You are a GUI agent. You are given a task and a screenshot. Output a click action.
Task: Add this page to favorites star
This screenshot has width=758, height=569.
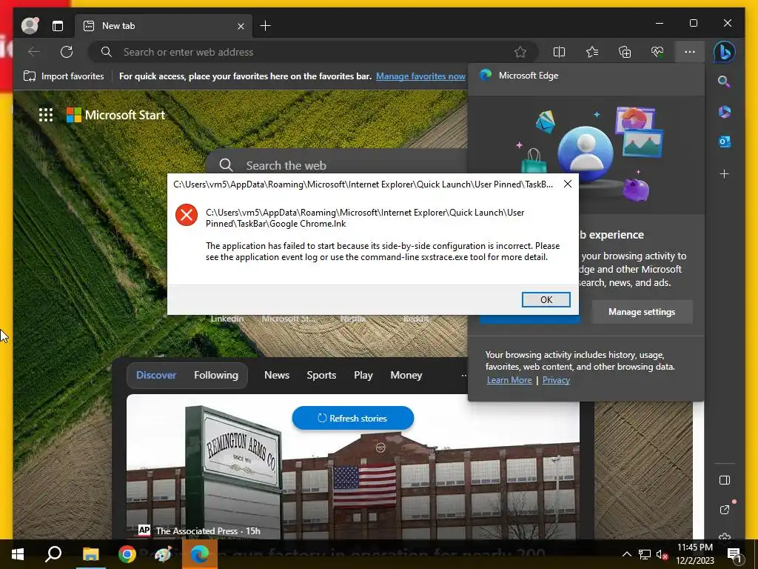[x=520, y=52]
